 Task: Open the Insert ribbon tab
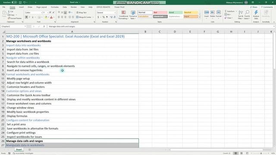tap(21, 7)
